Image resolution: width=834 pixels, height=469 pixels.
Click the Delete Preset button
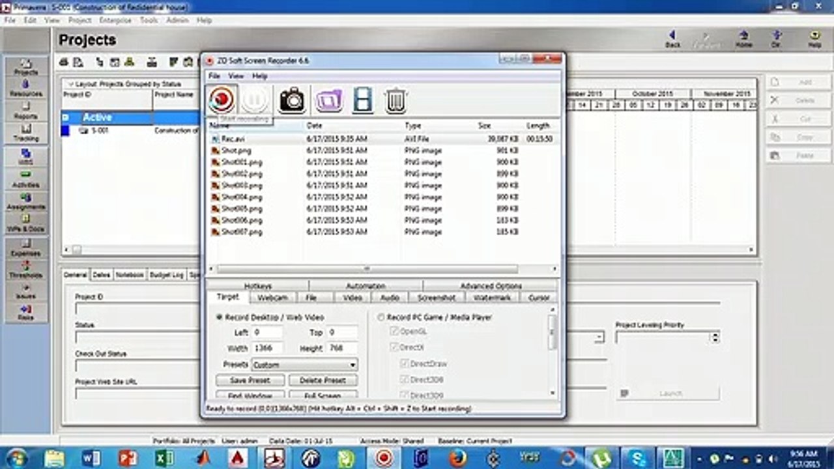tap(323, 380)
